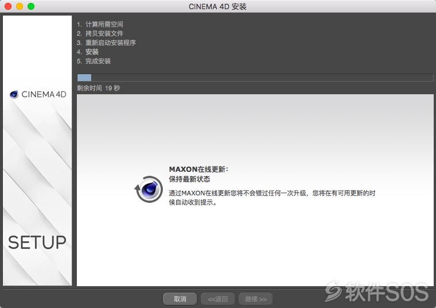Click step 3 重新启动安装程序
The width and height of the screenshot is (436, 308).
pyautogui.click(x=106, y=43)
